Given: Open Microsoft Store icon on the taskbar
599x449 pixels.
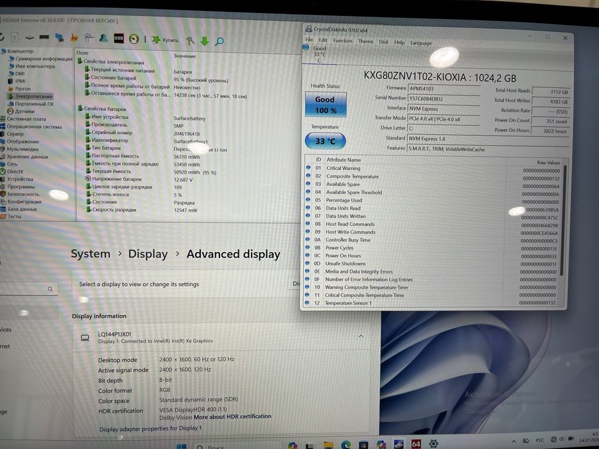Looking at the screenshot, I should [363, 445].
